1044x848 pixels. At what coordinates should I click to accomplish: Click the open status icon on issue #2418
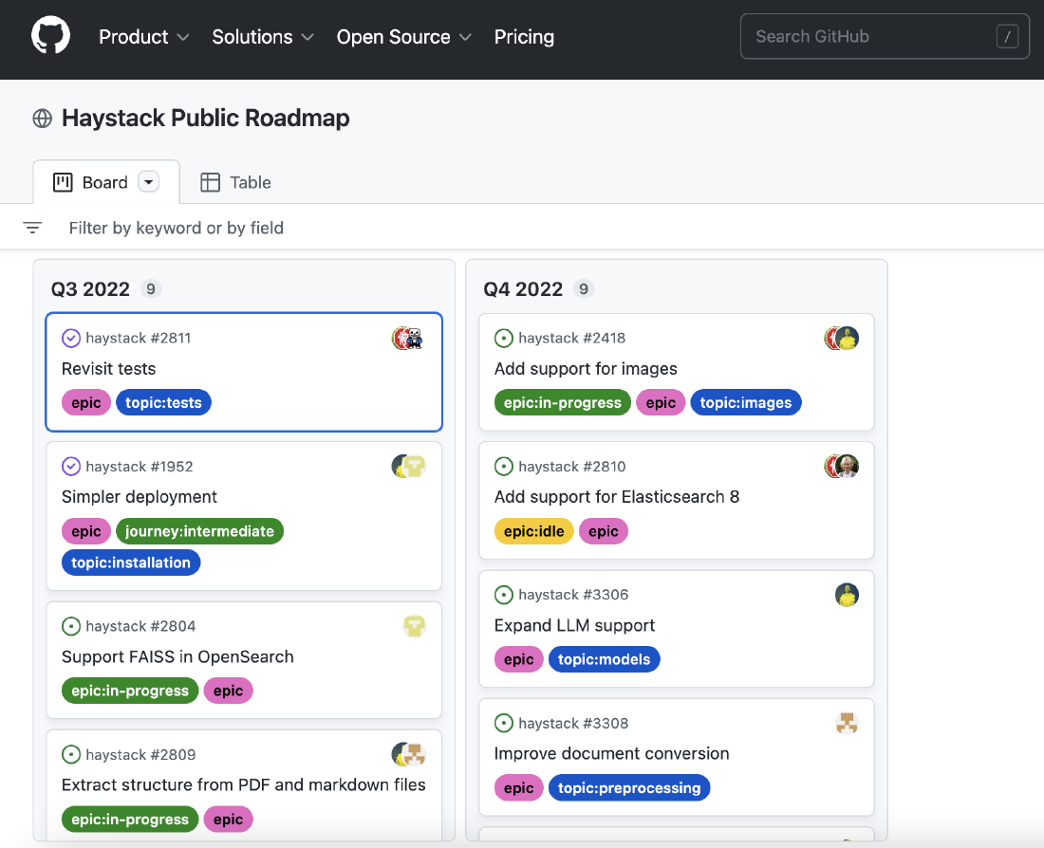point(503,338)
